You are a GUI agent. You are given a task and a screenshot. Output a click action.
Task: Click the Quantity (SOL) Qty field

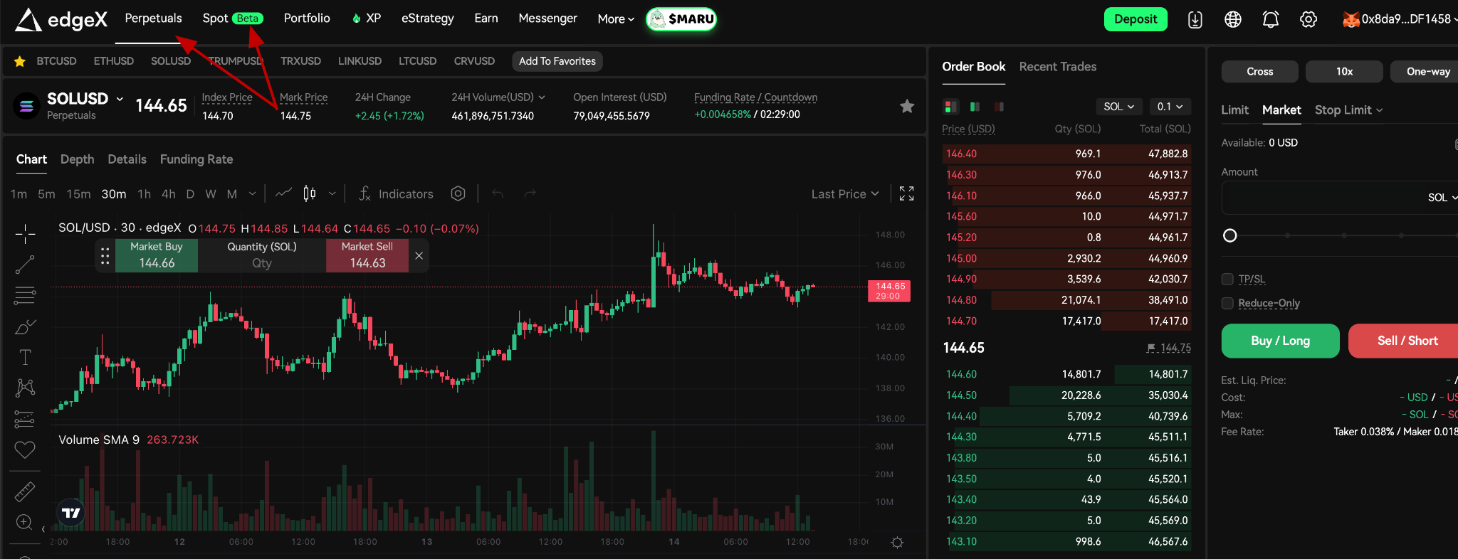point(262,255)
